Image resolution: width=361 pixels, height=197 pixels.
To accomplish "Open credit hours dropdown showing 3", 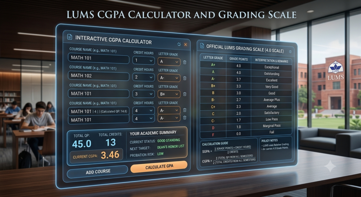I will (x=144, y=94).
